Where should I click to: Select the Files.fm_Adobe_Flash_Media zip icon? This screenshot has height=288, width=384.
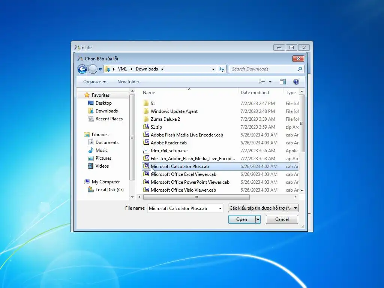(x=146, y=158)
